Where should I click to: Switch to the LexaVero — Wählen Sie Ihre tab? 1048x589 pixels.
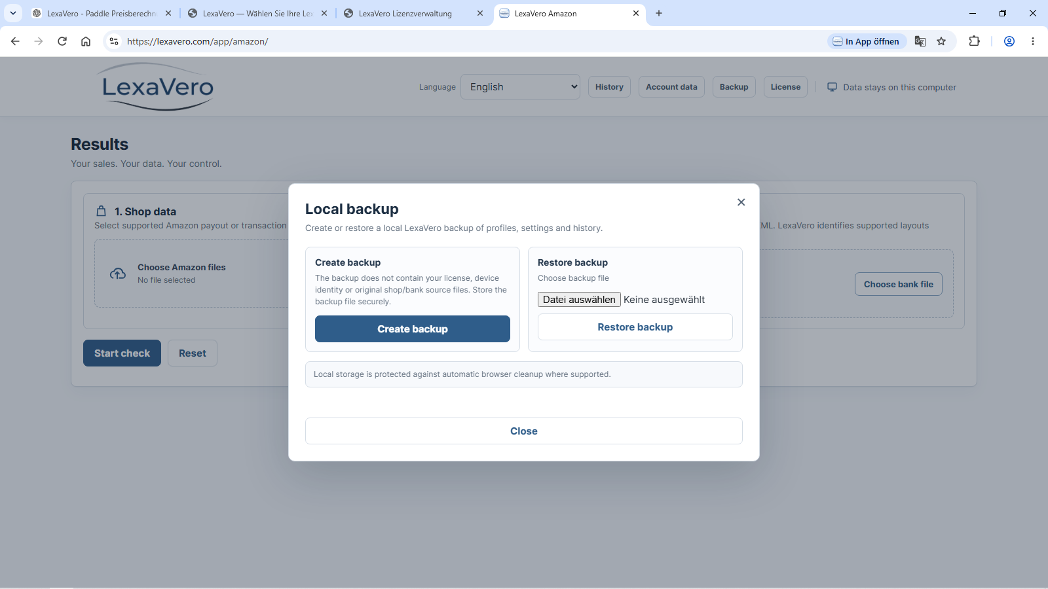pyautogui.click(x=257, y=13)
